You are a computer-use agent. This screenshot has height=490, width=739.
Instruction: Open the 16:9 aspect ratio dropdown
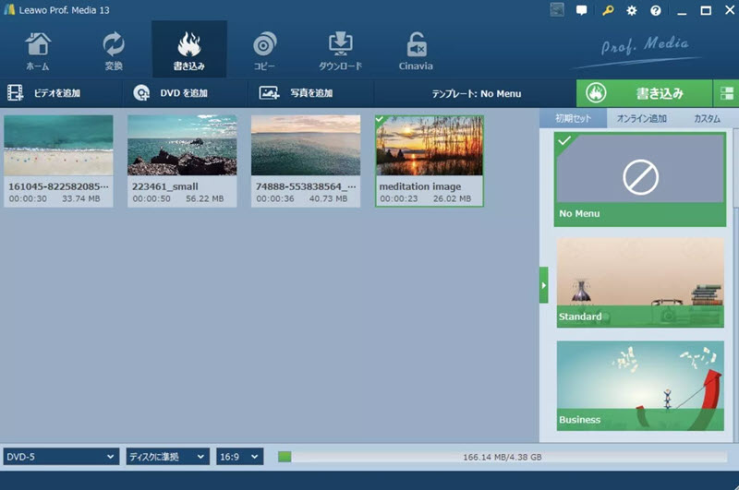tap(240, 457)
